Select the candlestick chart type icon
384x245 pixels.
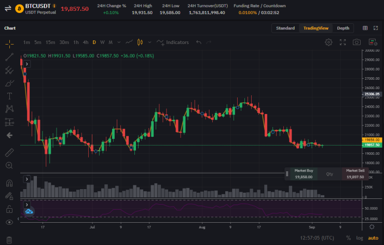pos(140,42)
